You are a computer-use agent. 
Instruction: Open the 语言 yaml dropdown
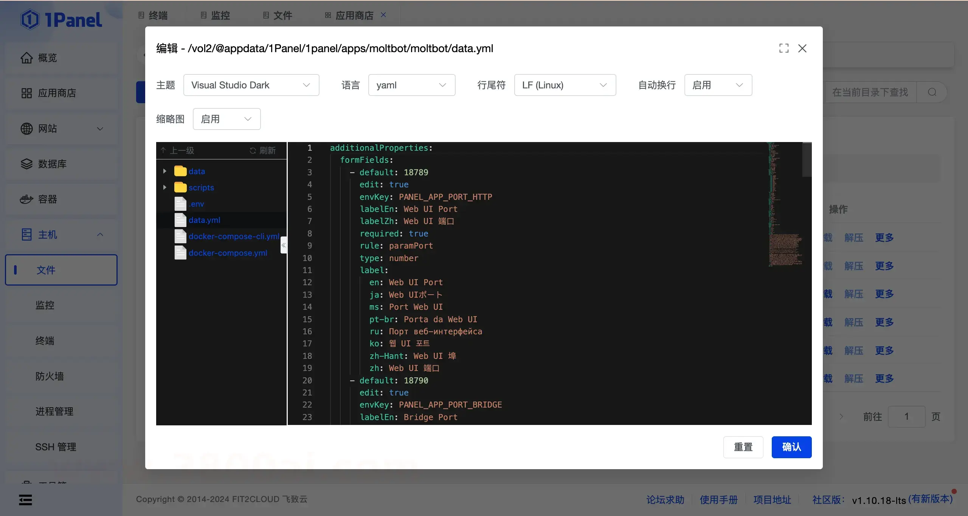(411, 85)
